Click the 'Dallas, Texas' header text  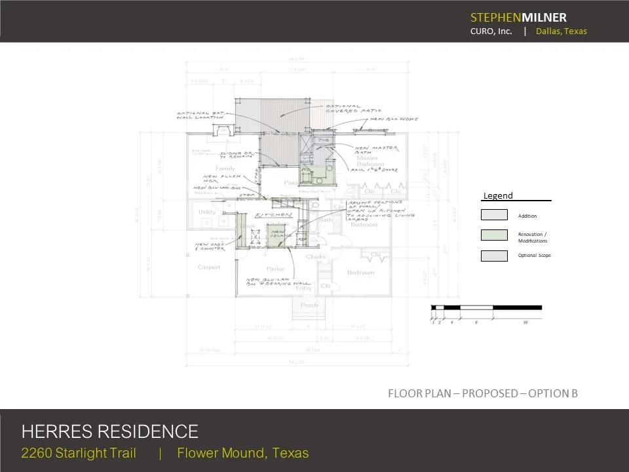pos(562,31)
